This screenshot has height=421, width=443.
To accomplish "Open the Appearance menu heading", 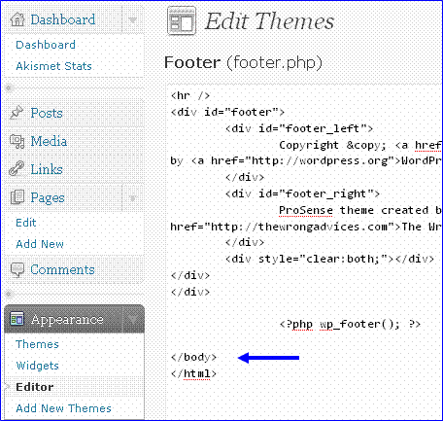I will 67,319.
